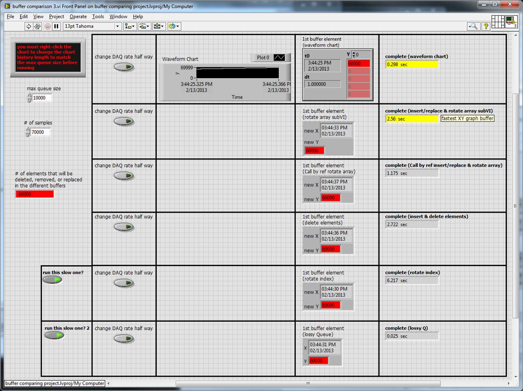Click the Run arrow button

tap(28, 26)
